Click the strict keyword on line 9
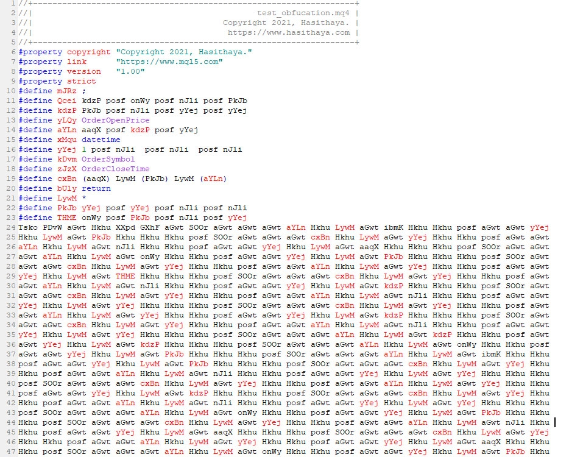Screen dimensions: 583x457 (82, 81)
